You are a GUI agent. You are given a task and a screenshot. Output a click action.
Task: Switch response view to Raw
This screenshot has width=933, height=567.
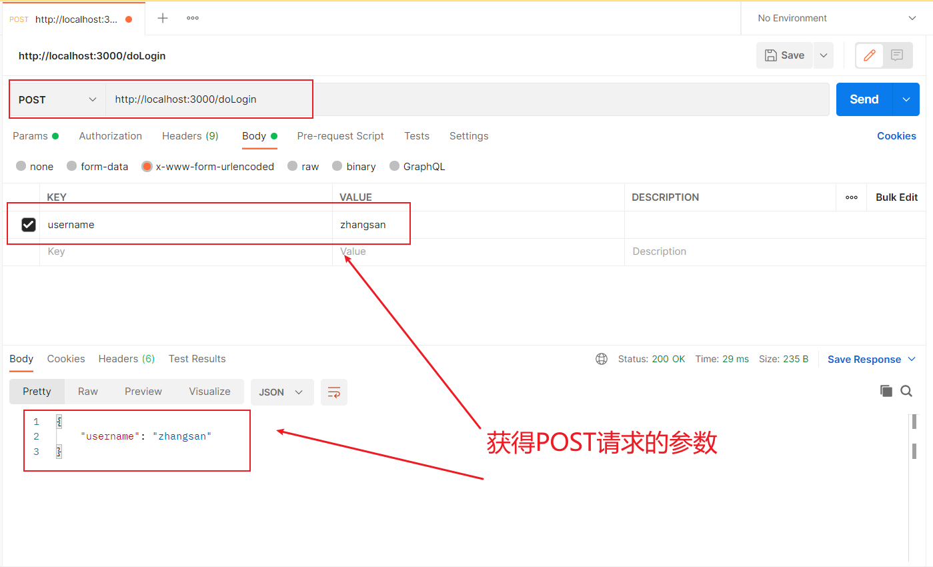click(88, 392)
